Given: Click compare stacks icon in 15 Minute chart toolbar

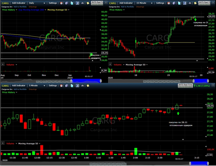Looking at the screenshot, I should pyautogui.click(x=174, y=3).
